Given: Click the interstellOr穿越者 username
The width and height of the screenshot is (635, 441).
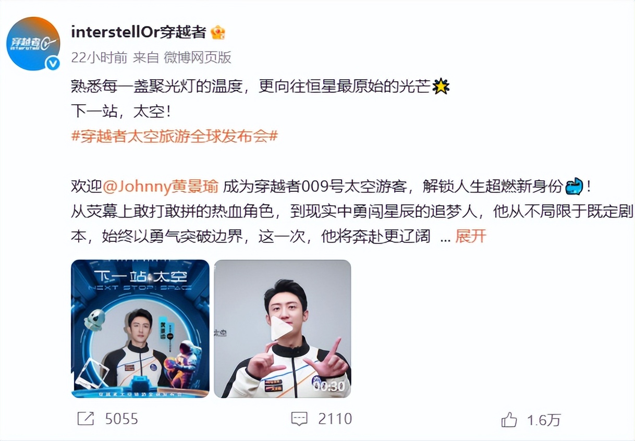Looking at the screenshot, I should click(x=139, y=32).
